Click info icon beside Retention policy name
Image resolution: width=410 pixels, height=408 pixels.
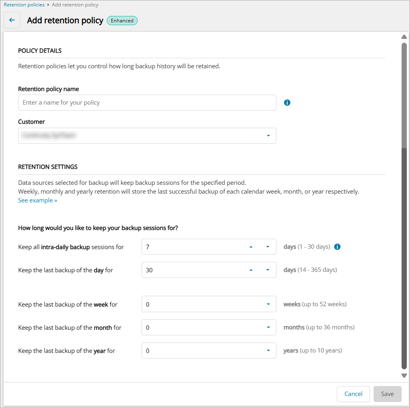[x=287, y=103]
